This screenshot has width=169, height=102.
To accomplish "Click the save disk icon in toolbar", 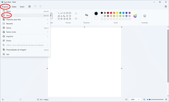I will pos(29,6).
